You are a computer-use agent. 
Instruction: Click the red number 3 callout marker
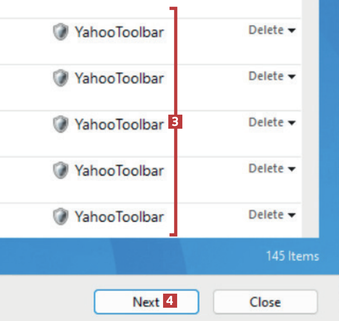[x=176, y=121]
